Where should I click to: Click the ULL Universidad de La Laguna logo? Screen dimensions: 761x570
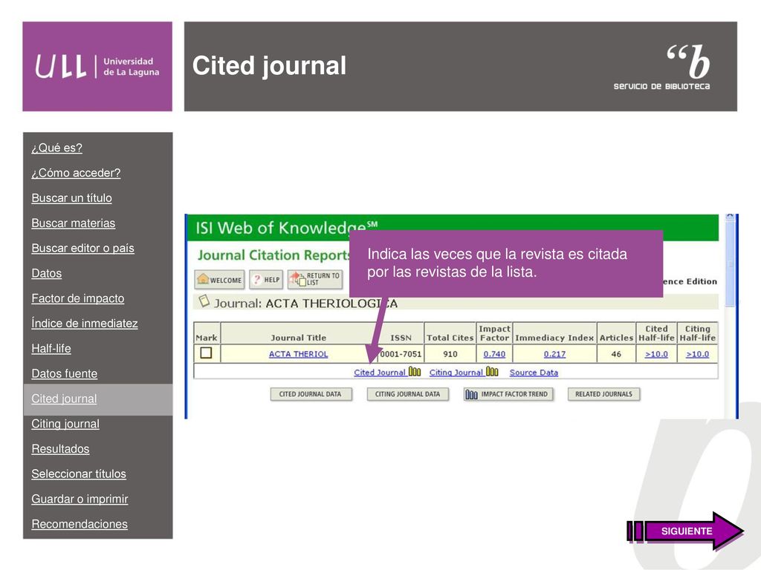click(x=97, y=66)
